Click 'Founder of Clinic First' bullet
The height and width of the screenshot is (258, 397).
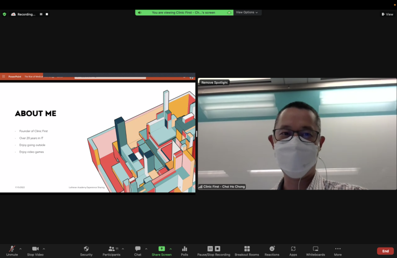point(33,131)
